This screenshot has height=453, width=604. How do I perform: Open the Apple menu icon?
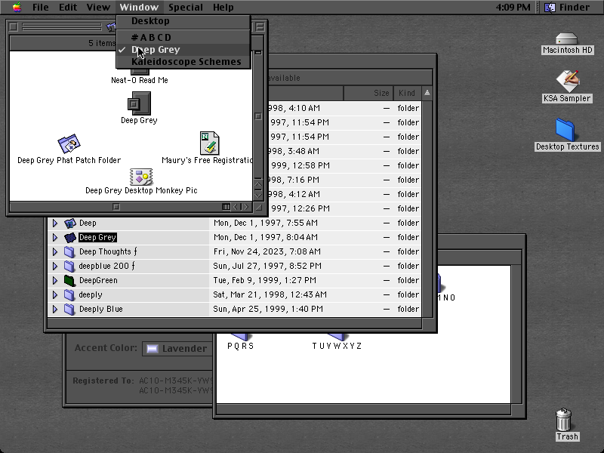pos(17,7)
